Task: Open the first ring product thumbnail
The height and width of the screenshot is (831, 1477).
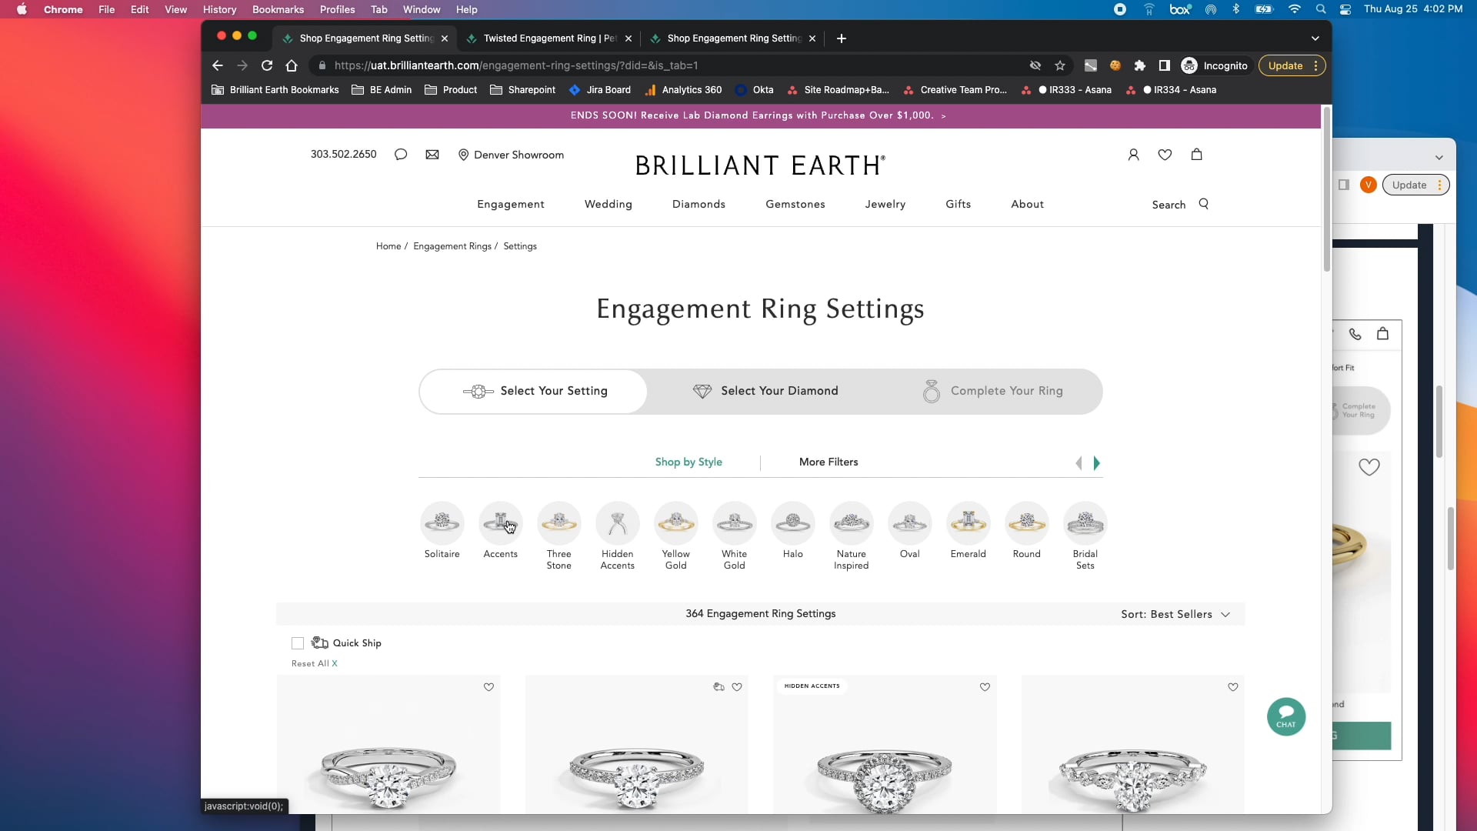Action: click(388, 745)
